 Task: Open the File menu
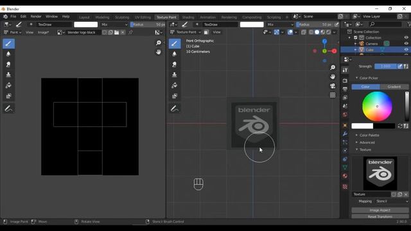point(13,17)
